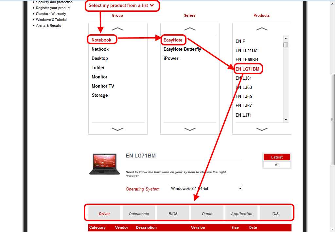Image resolution: width=335 pixels, height=232 pixels.
Task: Select Tablet in the Group list
Action: tap(98, 68)
